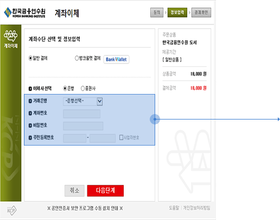This screenshot has width=280, height=220.
Task: Click the red 다음단계 button
Action: click(x=105, y=191)
